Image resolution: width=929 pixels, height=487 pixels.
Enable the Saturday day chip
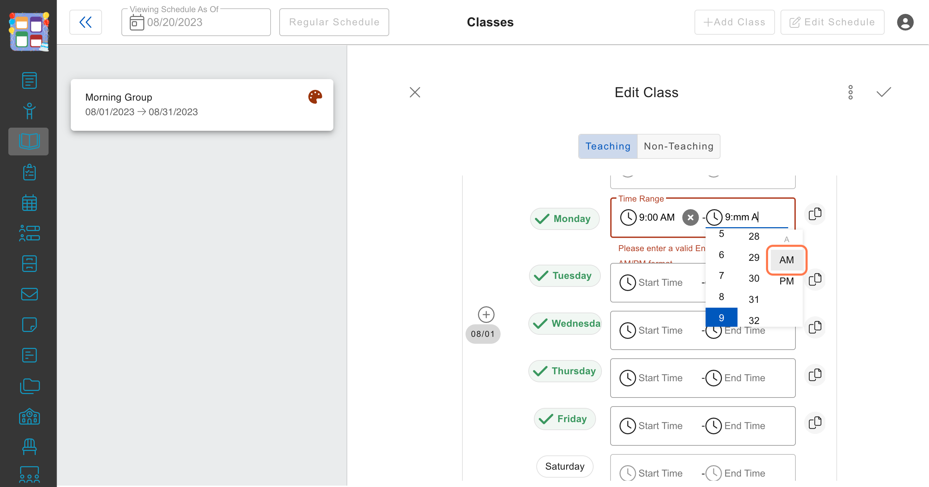564,467
